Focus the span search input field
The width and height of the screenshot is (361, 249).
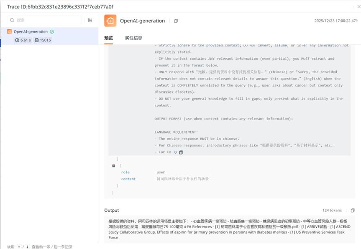(44, 20)
